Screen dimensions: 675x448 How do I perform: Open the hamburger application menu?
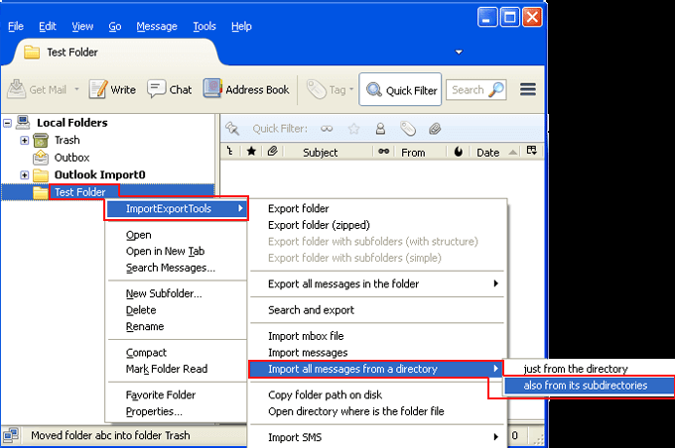pyautogui.click(x=528, y=89)
